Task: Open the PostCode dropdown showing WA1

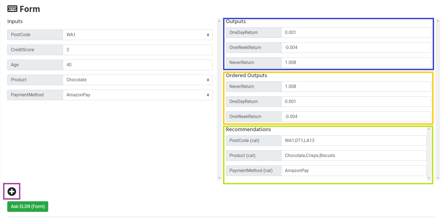Action: click(x=138, y=35)
